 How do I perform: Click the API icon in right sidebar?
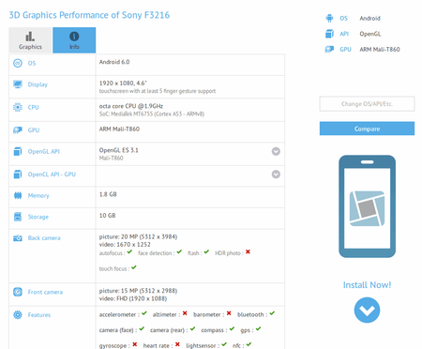tap(329, 34)
